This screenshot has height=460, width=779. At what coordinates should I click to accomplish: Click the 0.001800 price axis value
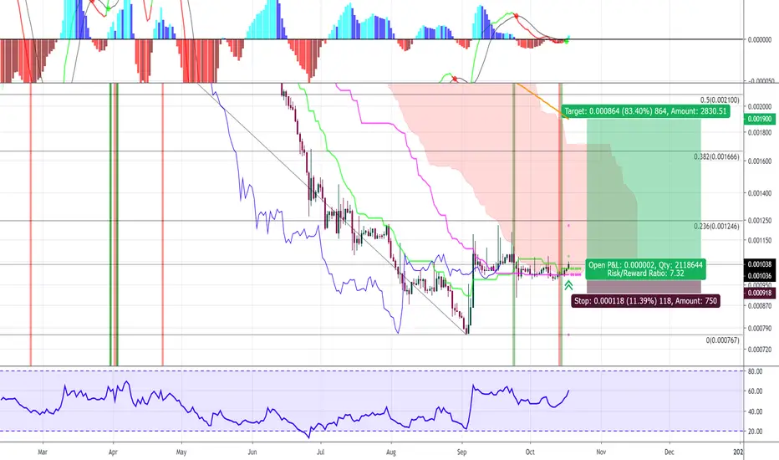click(760, 133)
